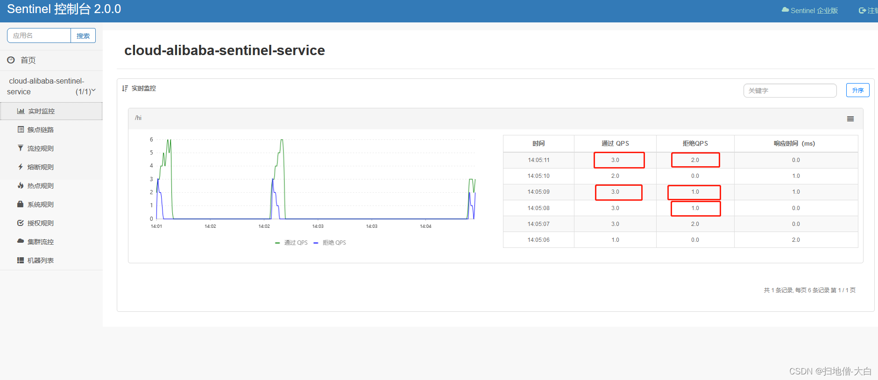Select 授权规则 sidebar entry

point(51,223)
